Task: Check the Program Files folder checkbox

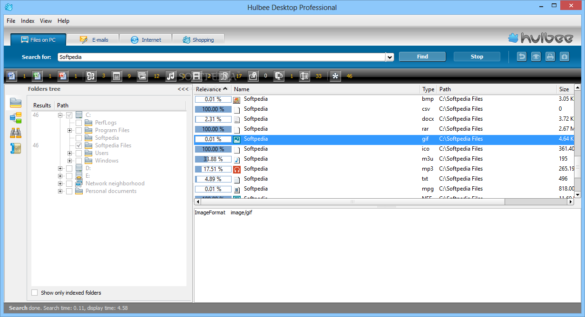Action: 79,130
